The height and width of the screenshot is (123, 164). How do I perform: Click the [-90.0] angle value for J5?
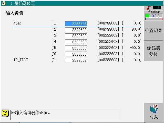[x=132, y=48]
